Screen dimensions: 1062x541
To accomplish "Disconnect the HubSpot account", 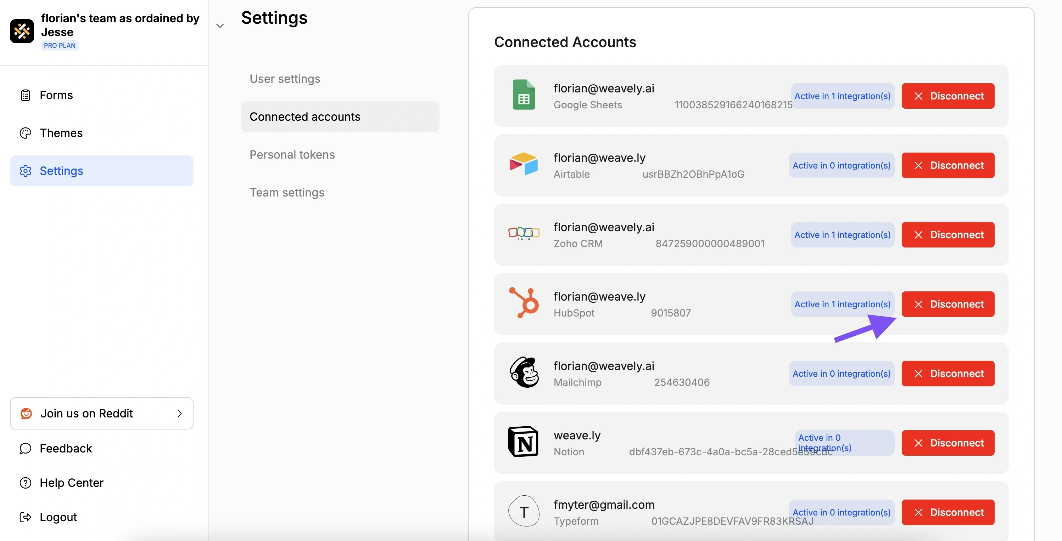I will point(948,303).
